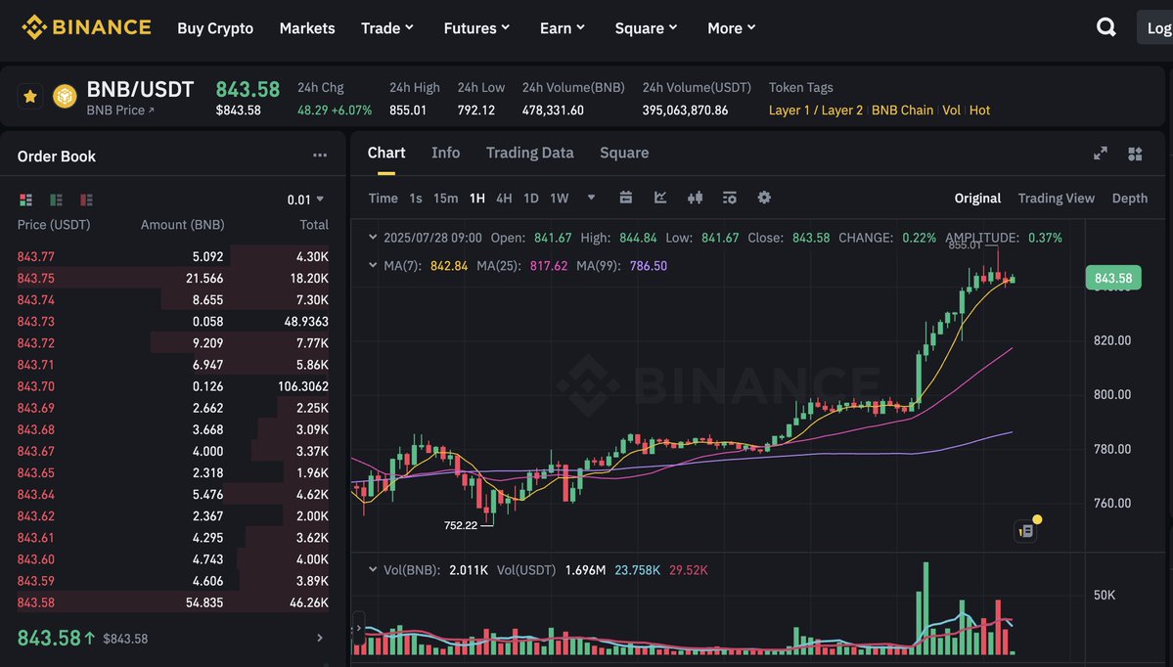Toggle BNB/USDT favorite star
The width and height of the screenshot is (1173, 667).
(x=30, y=97)
